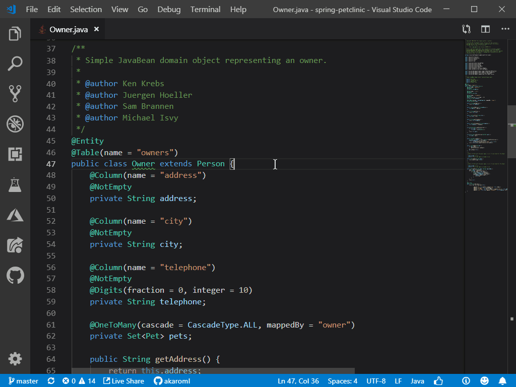This screenshot has height=387, width=516.
Task: Select the Owner.java tab
Action: 68,29
